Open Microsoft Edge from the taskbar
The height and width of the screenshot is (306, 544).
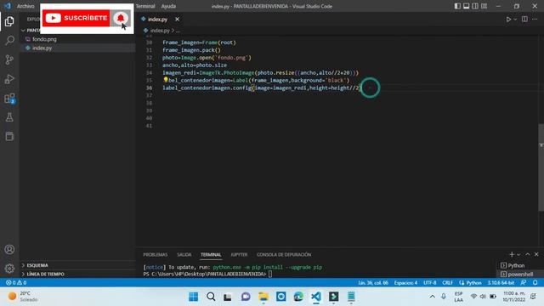(x=298, y=297)
